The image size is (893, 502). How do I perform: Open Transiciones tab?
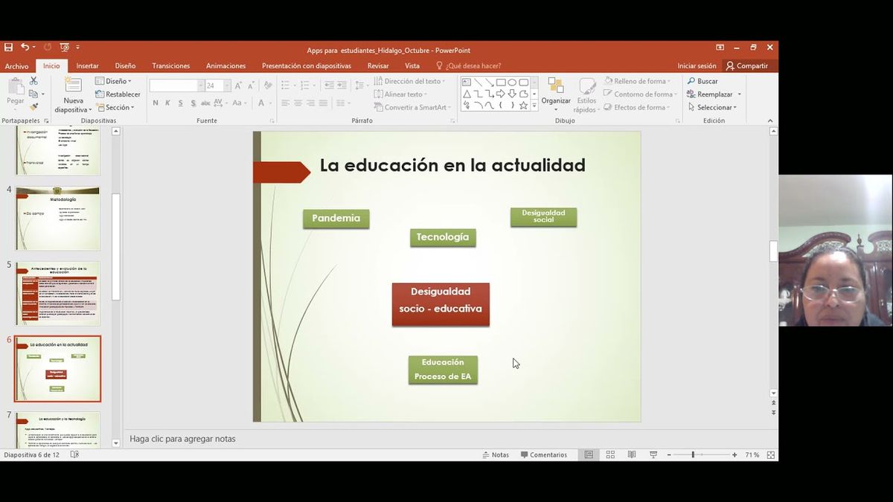(170, 65)
